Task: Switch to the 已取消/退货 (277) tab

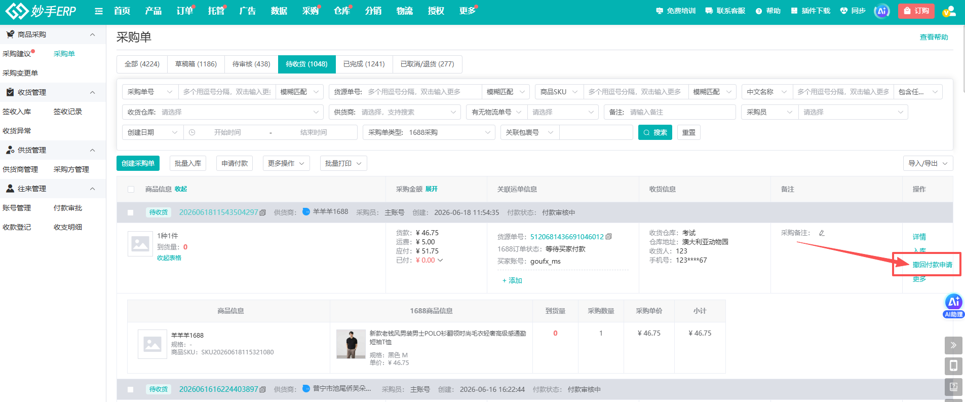Action: click(x=428, y=64)
